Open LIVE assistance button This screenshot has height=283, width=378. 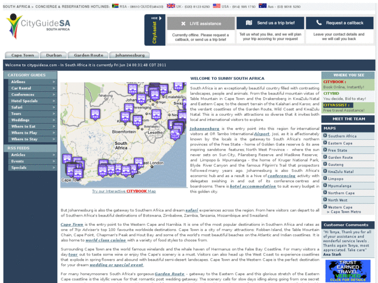201,23
